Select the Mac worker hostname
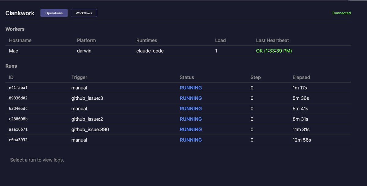Image resolution: width=367 pixels, height=186 pixels. (13, 51)
